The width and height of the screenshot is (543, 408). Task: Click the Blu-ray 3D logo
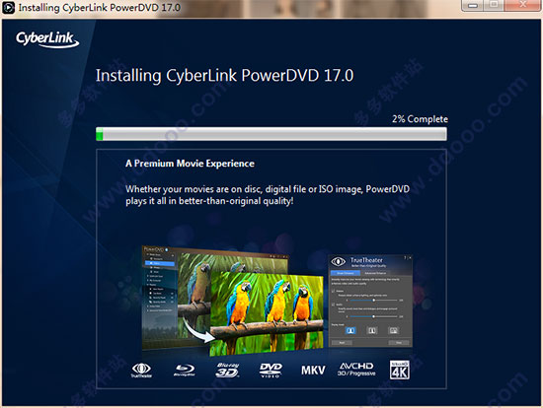tap(227, 370)
